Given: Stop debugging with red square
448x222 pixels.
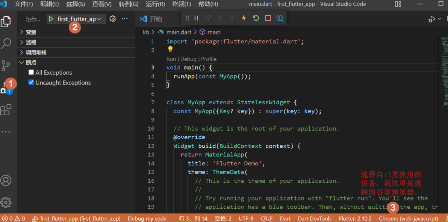Looking at the screenshot, I should tap(268, 18).
